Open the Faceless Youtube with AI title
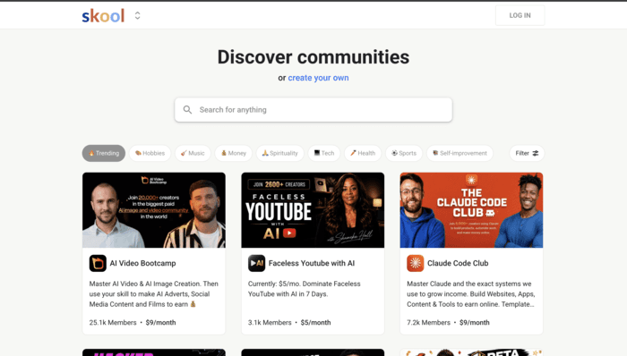This screenshot has height=356, width=627. pyautogui.click(x=312, y=263)
